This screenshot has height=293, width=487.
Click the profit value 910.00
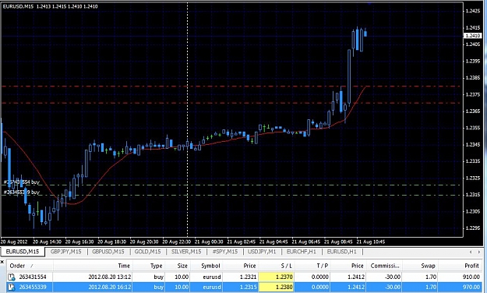pyautogui.click(x=471, y=277)
